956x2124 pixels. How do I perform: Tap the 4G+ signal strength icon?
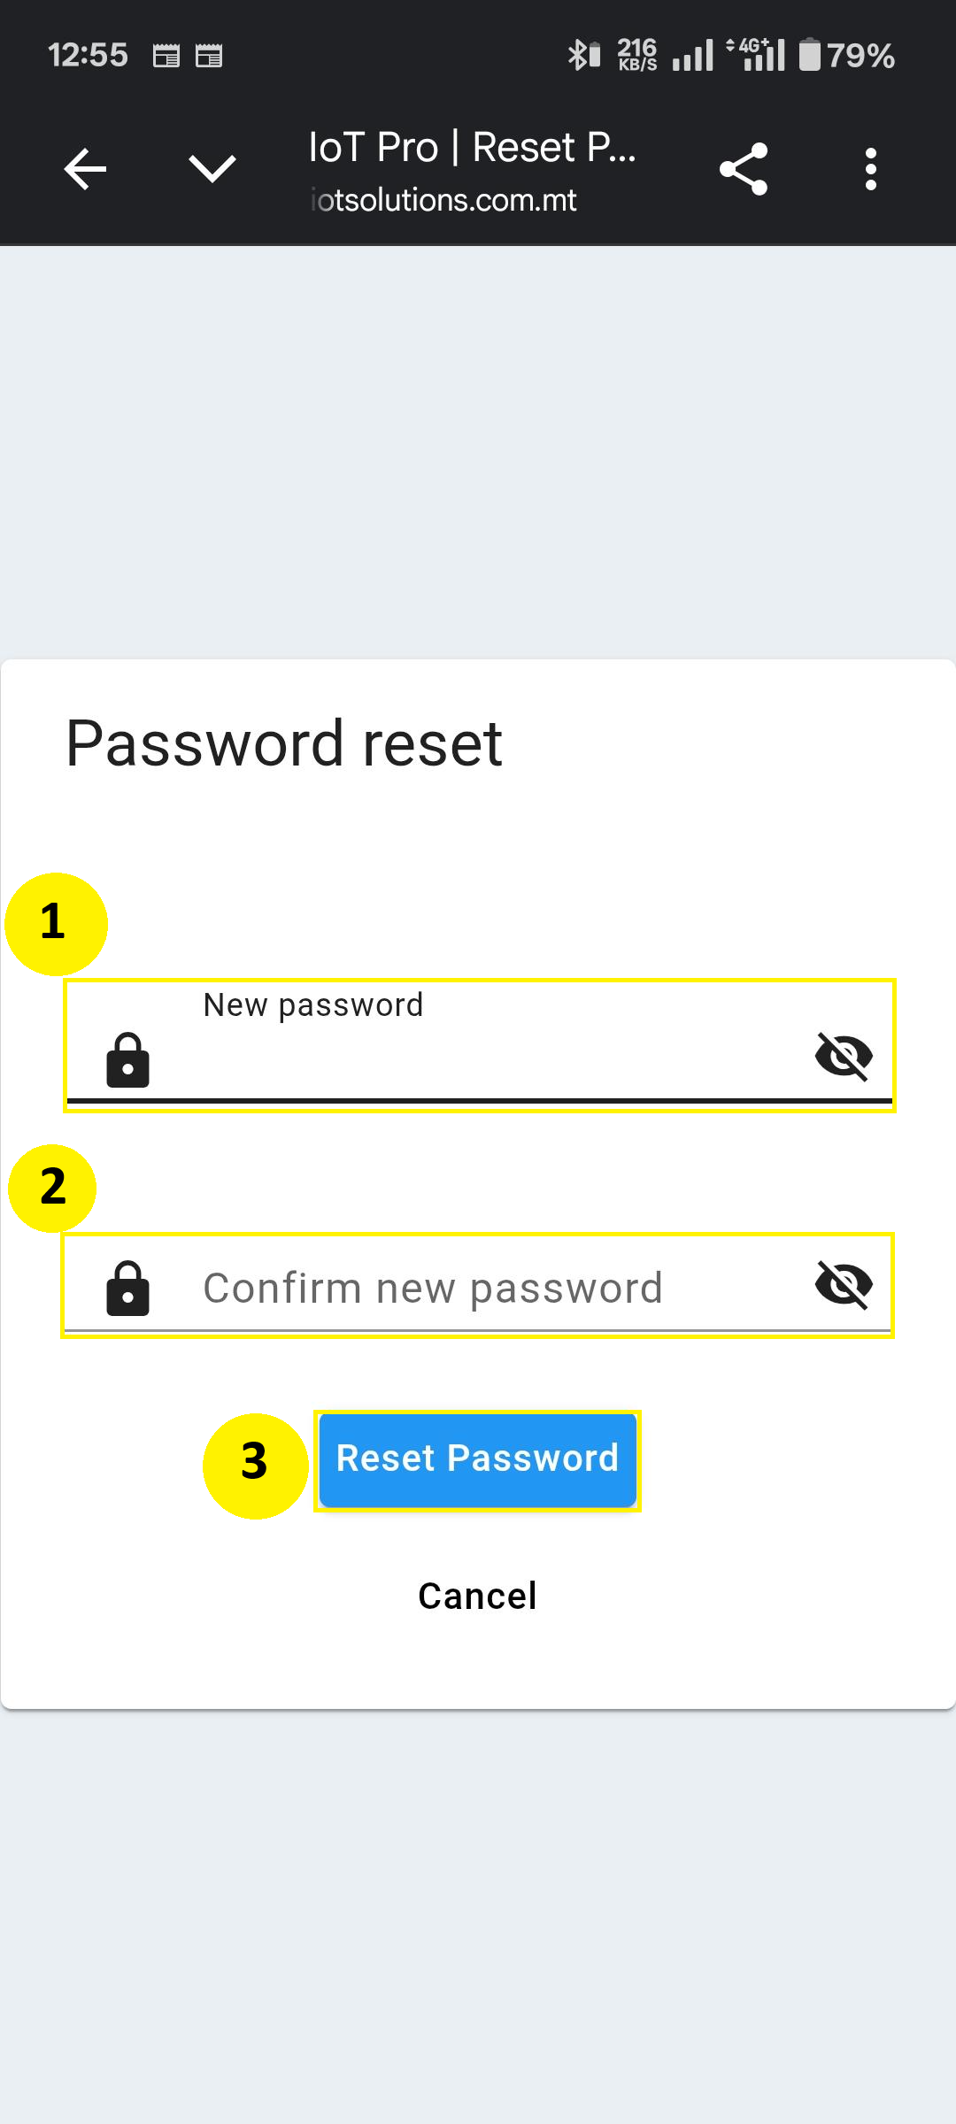[755, 54]
